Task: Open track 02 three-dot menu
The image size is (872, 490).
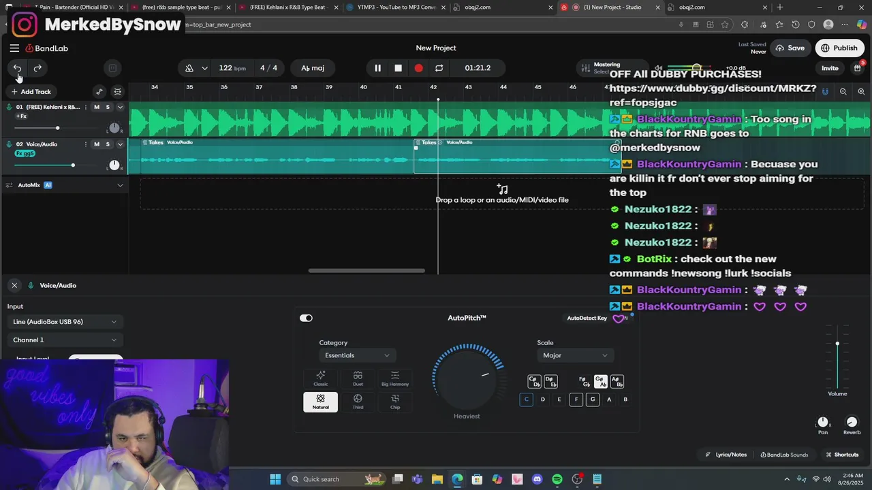Action: click(x=86, y=144)
